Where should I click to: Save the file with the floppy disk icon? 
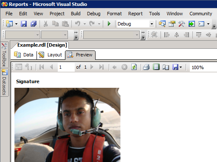[24, 24]
